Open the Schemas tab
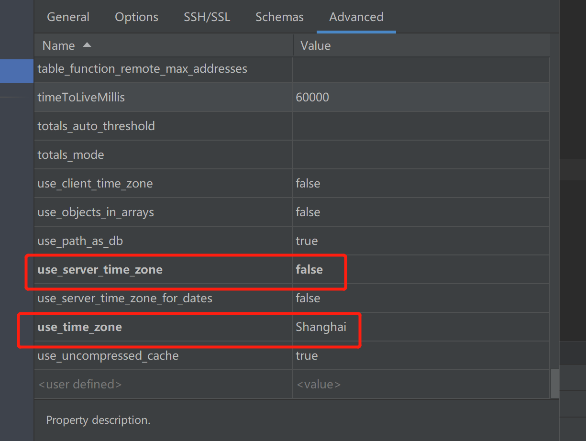Screen dimensions: 586x441 click(279, 17)
